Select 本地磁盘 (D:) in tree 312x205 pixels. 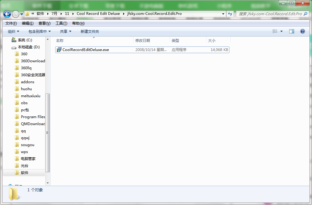click(x=29, y=47)
